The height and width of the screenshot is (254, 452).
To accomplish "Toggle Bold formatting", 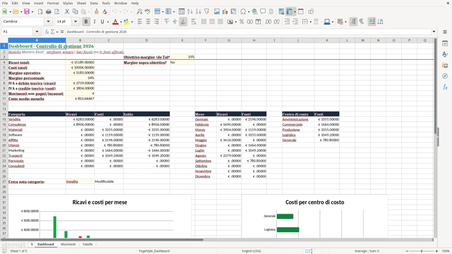I will click(86, 22).
